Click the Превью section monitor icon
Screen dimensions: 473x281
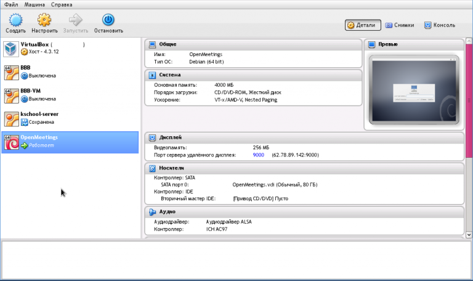coord(371,44)
